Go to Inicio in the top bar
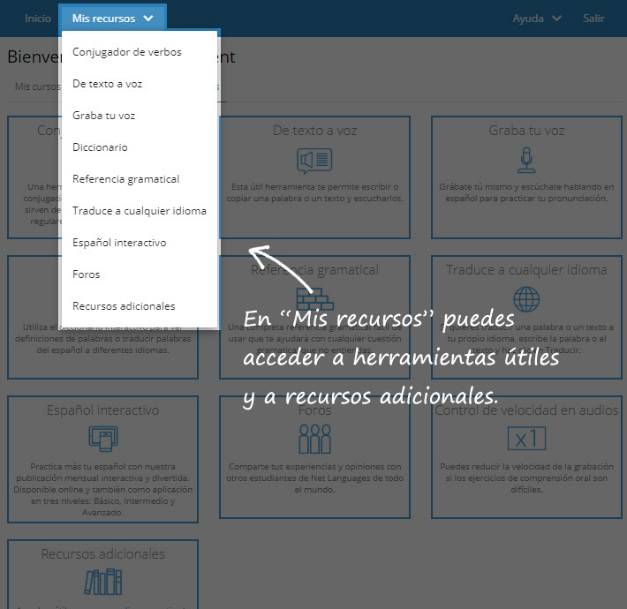627x609 pixels. [x=38, y=18]
